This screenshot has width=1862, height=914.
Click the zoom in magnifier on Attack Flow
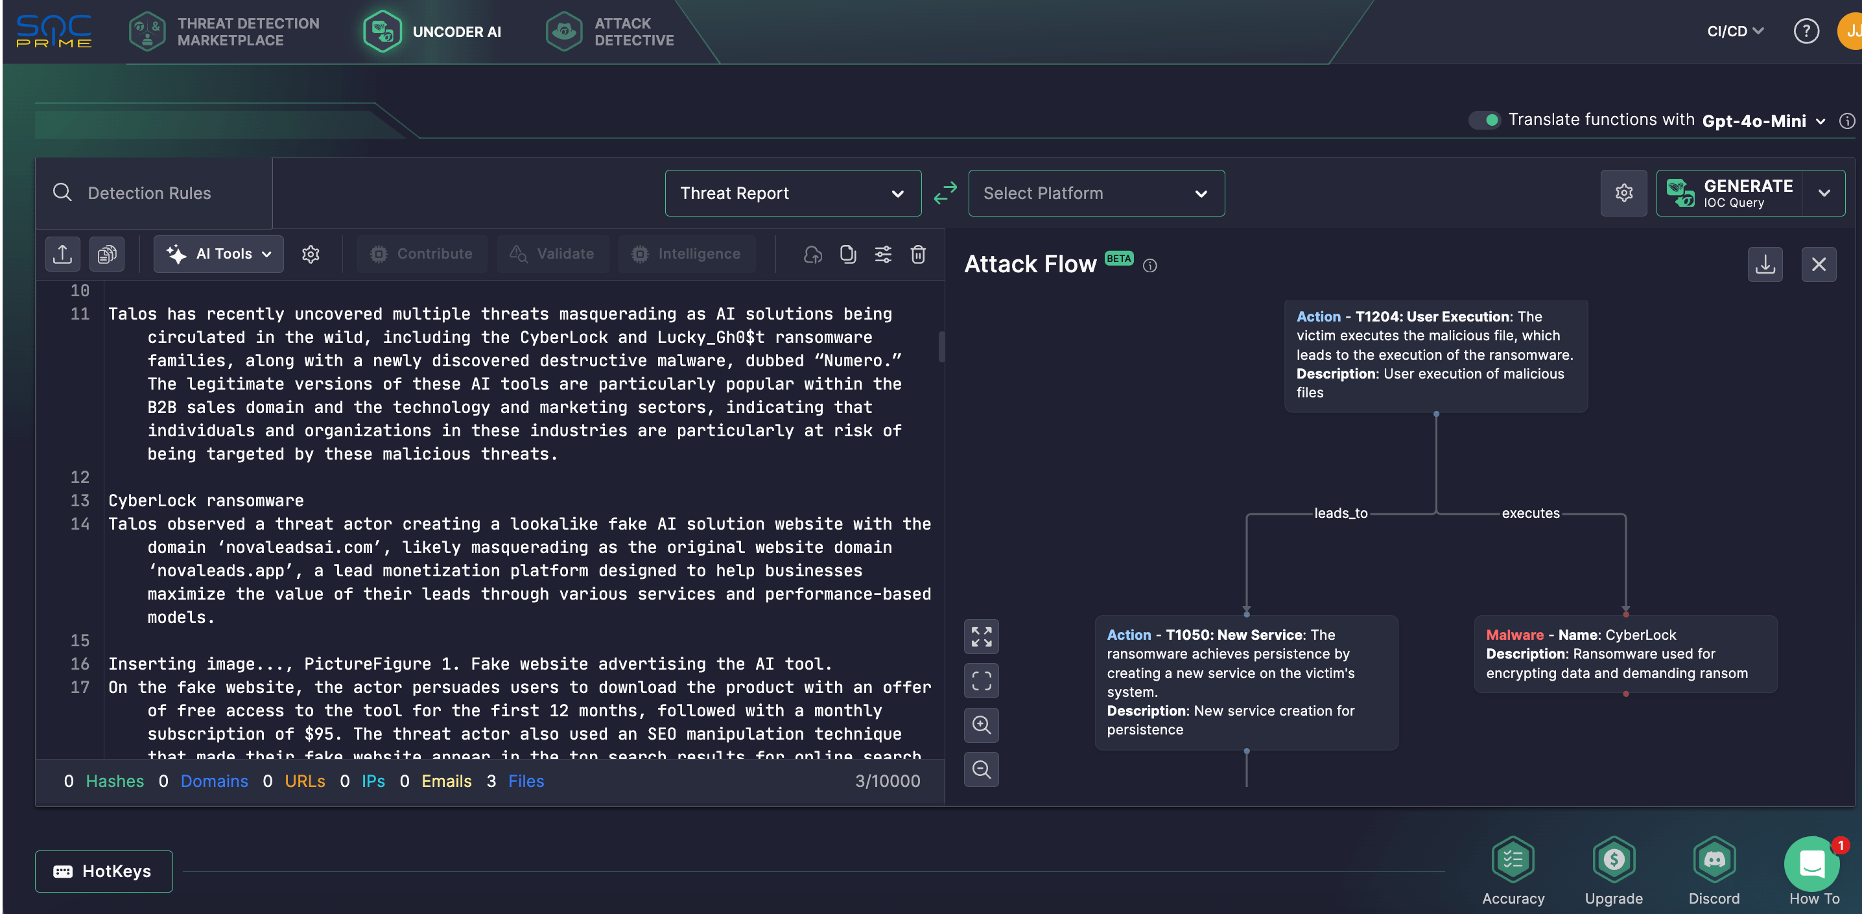pyautogui.click(x=981, y=725)
